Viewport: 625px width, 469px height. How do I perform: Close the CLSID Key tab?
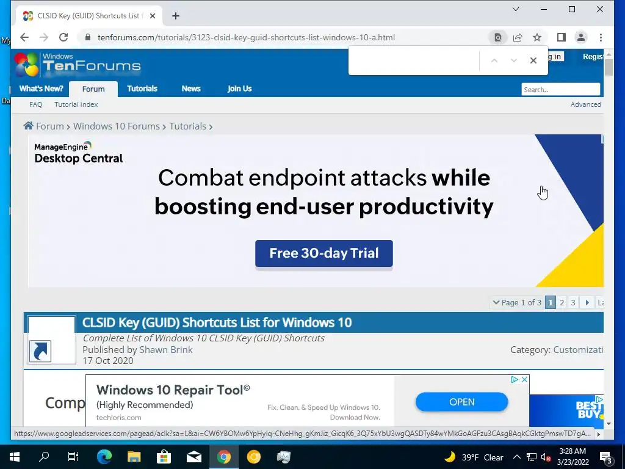click(152, 16)
